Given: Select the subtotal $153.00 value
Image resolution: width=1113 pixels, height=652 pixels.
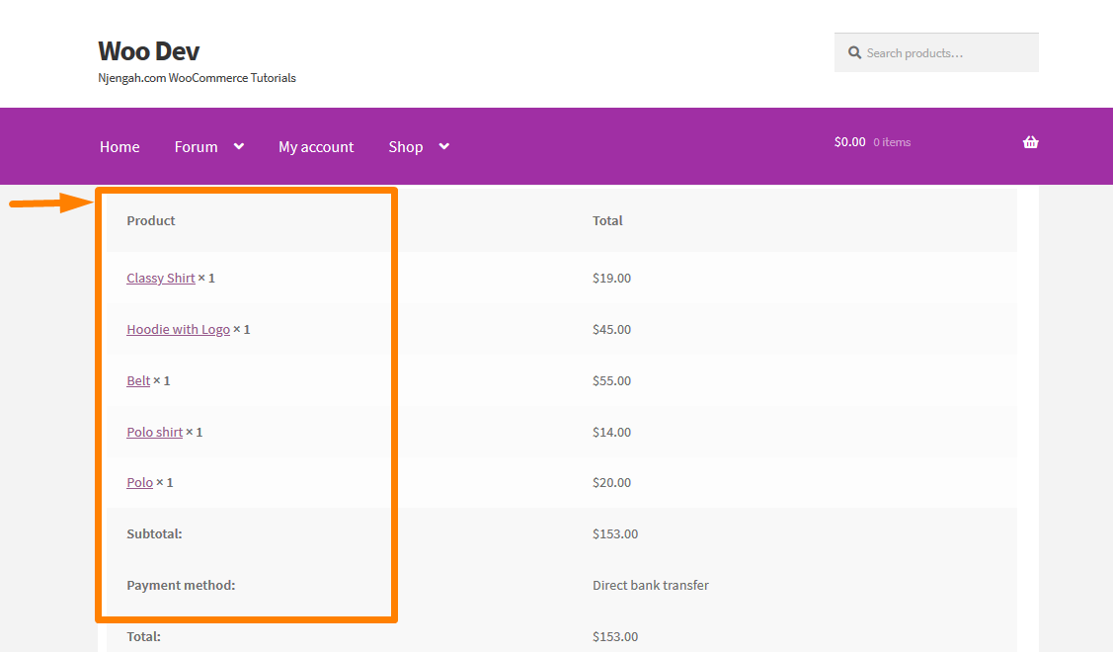Looking at the screenshot, I should pyautogui.click(x=615, y=533).
